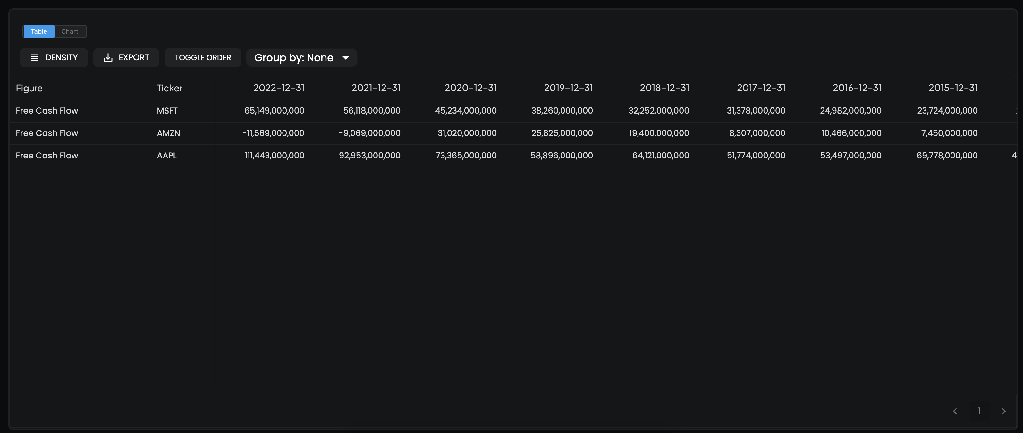Select the AMZN ticker cell
The image size is (1023, 433).
[x=168, y=133]
